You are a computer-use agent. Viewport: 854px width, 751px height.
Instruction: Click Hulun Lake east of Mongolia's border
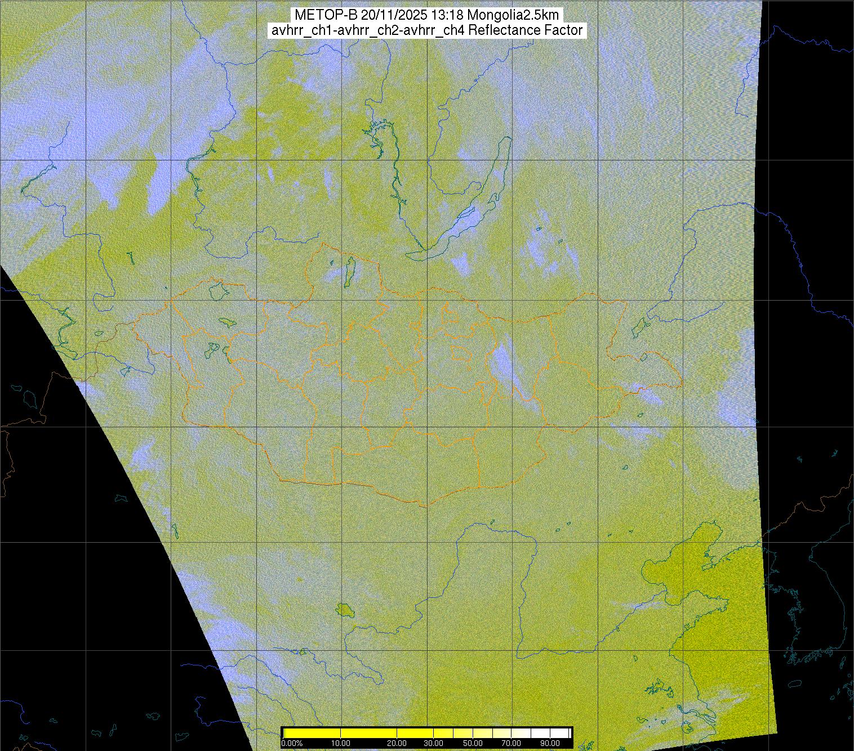click(639, 327)
